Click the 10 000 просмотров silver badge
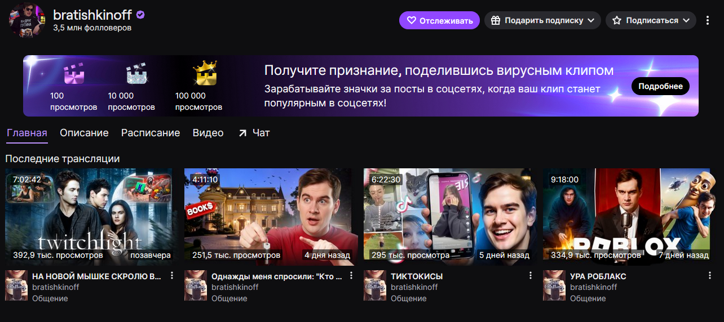This screenshot has height=322, width=724. [x=136, y=73]
